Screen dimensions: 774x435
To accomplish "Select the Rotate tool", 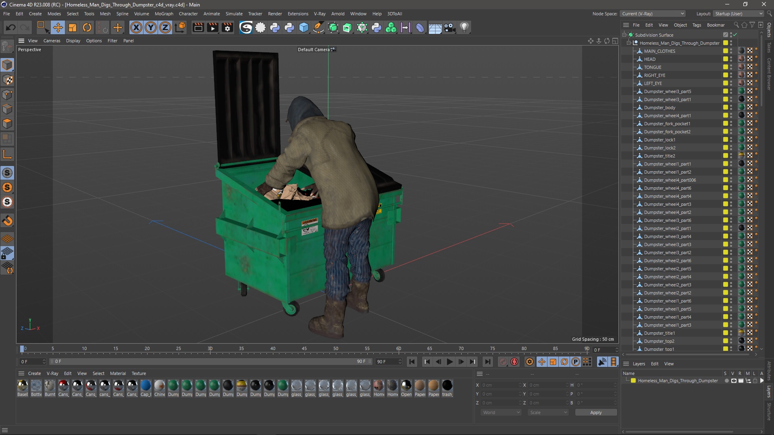I will point(87,27).
